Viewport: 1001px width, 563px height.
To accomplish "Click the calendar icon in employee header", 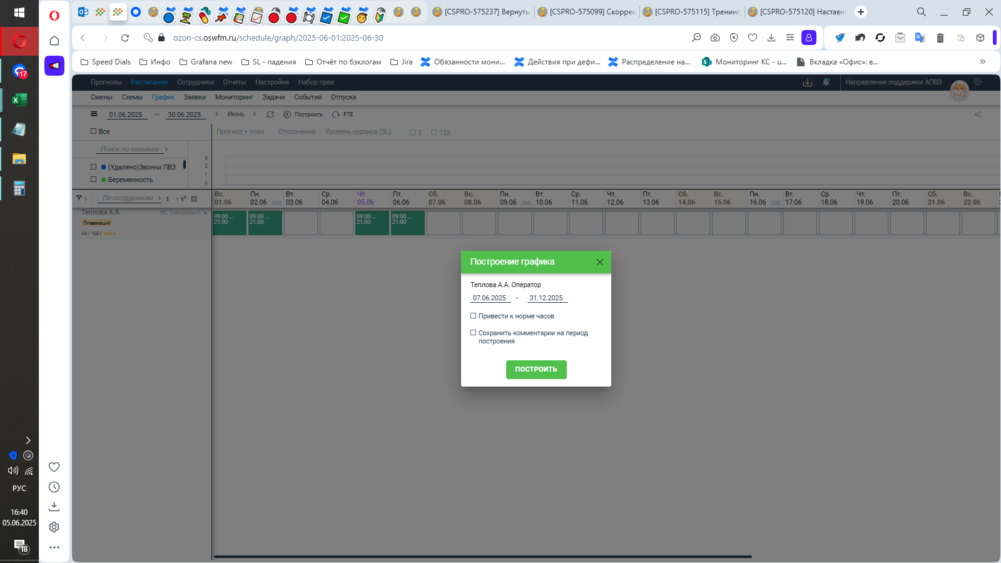I will click(194, 198).
